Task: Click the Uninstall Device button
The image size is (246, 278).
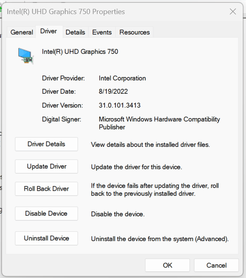Action: pos(46,238)
